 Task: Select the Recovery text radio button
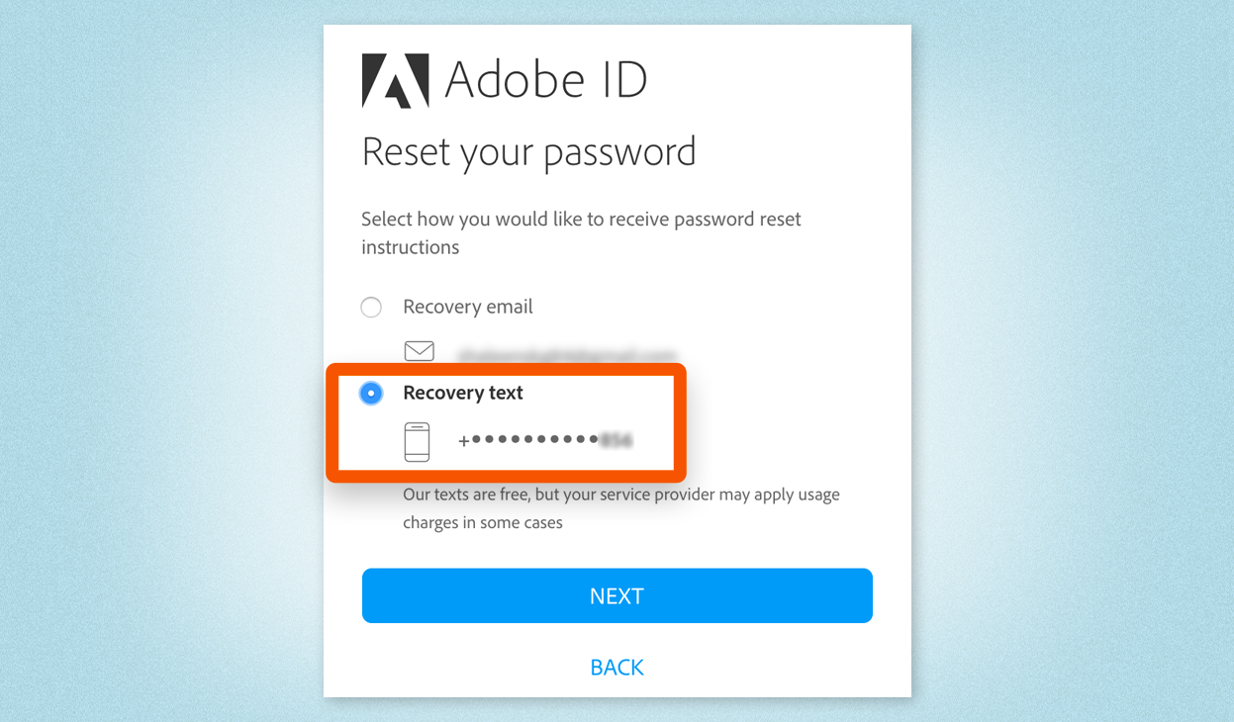(x=370, y=393)
